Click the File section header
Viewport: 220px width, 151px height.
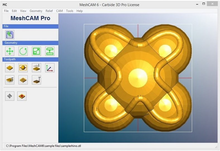coord(30,26)
